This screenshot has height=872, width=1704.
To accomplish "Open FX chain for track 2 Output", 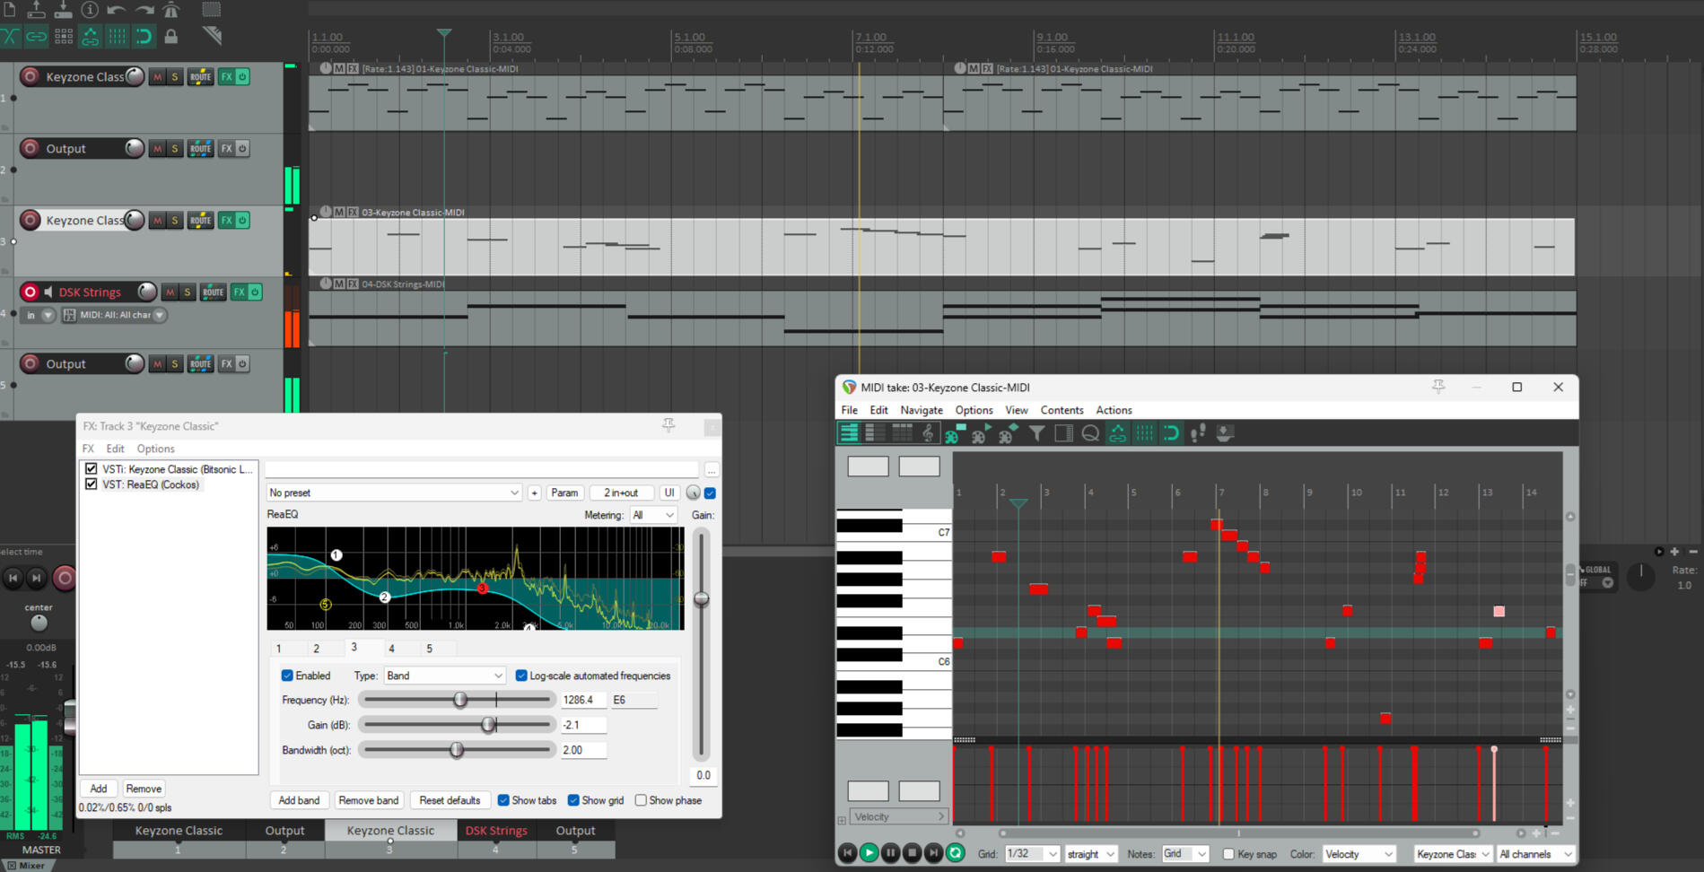I will click(226, 149).
